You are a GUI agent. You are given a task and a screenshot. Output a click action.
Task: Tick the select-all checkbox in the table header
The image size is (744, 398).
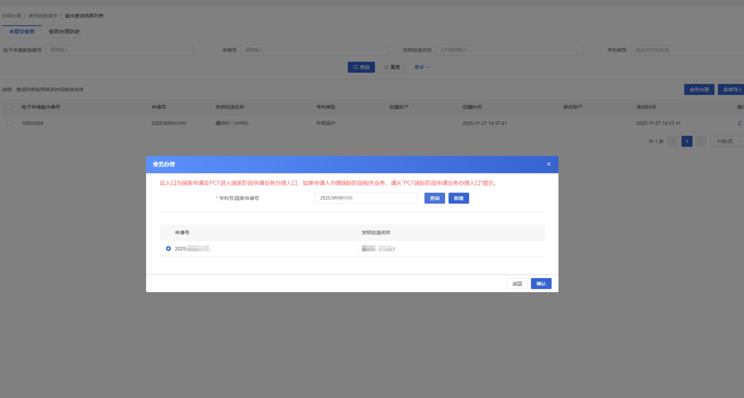[x=10, y=107]
